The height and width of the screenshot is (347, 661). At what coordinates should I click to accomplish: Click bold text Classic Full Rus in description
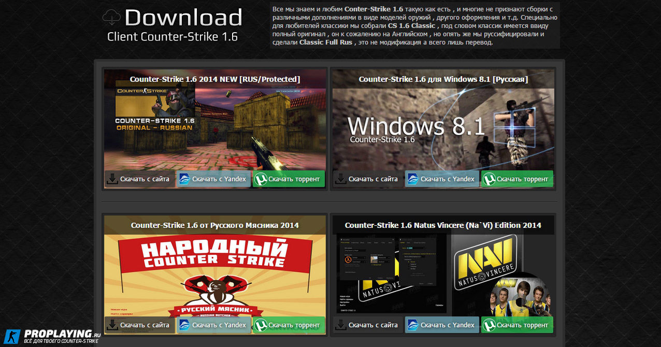[x=326, y=42]
